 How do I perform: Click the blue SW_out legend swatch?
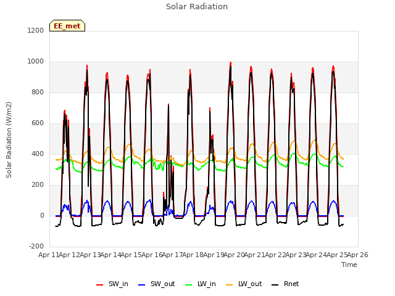(142, 285)
